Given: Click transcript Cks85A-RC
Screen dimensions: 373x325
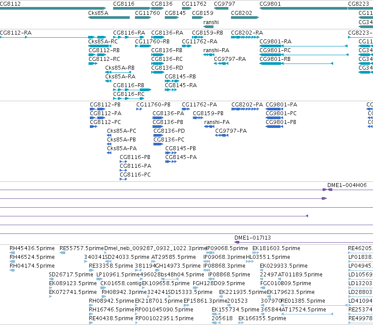Looking at the screenshot, I should (x=103, y=41).
